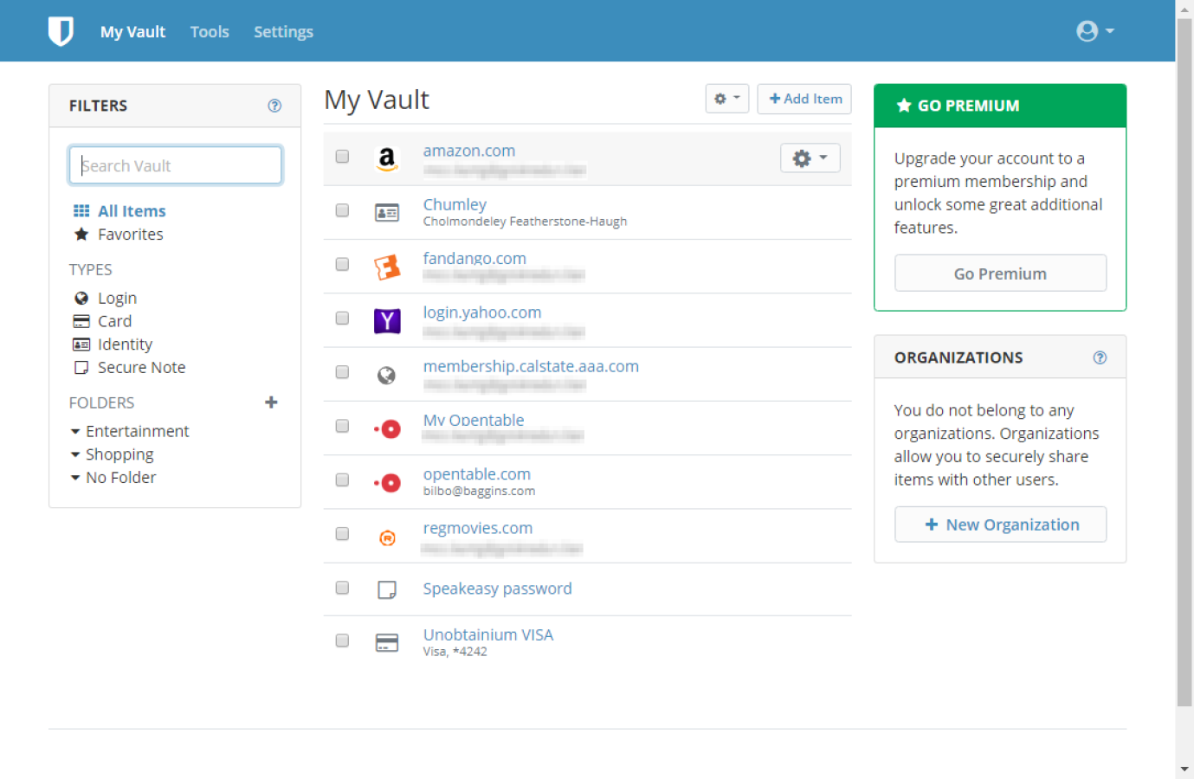Click the Yahoo purple Y icon
The image size is (1194, 779).
(x=387, y=320)
